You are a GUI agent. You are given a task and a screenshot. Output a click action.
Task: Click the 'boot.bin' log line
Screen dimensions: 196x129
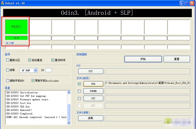pyautogui.click(x=18, y=103)
